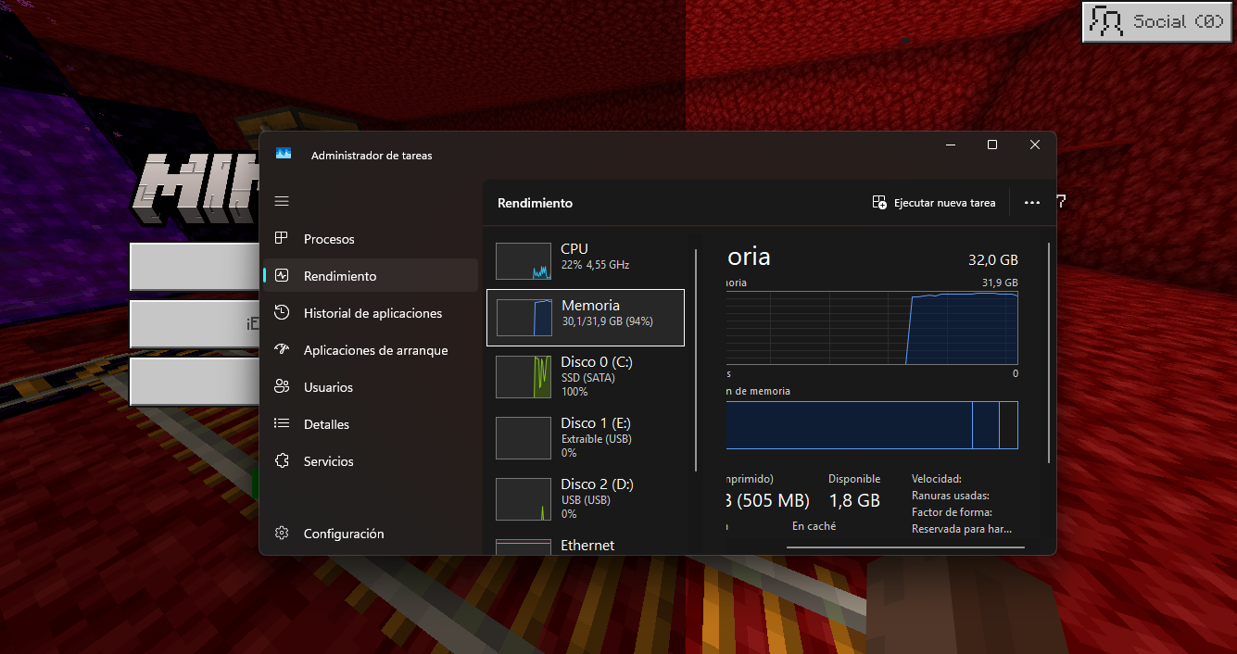Click the En caché label

(x=814, y=526)
